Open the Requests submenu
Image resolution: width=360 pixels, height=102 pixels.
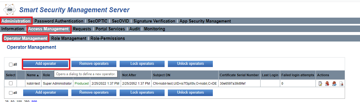tap(82, 29)
